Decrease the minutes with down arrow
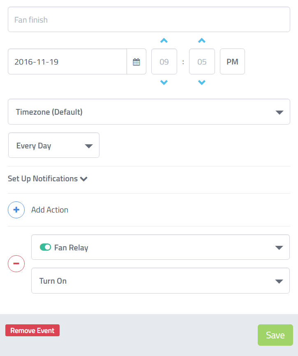 (x=201, y=82)
